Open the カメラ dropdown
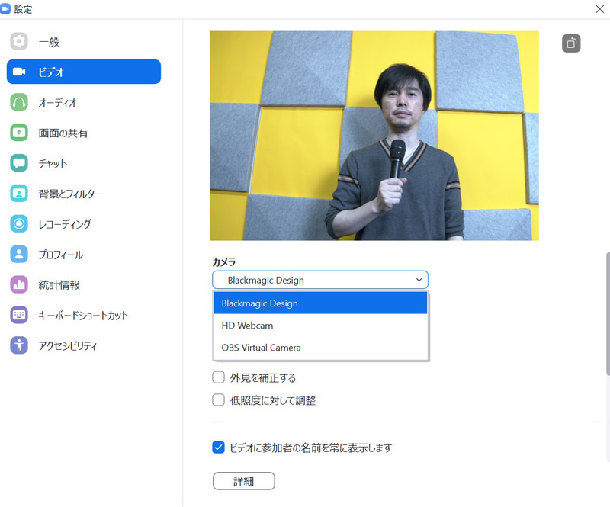The height and width of the screenshot is (507, 610). click(320, 279)
